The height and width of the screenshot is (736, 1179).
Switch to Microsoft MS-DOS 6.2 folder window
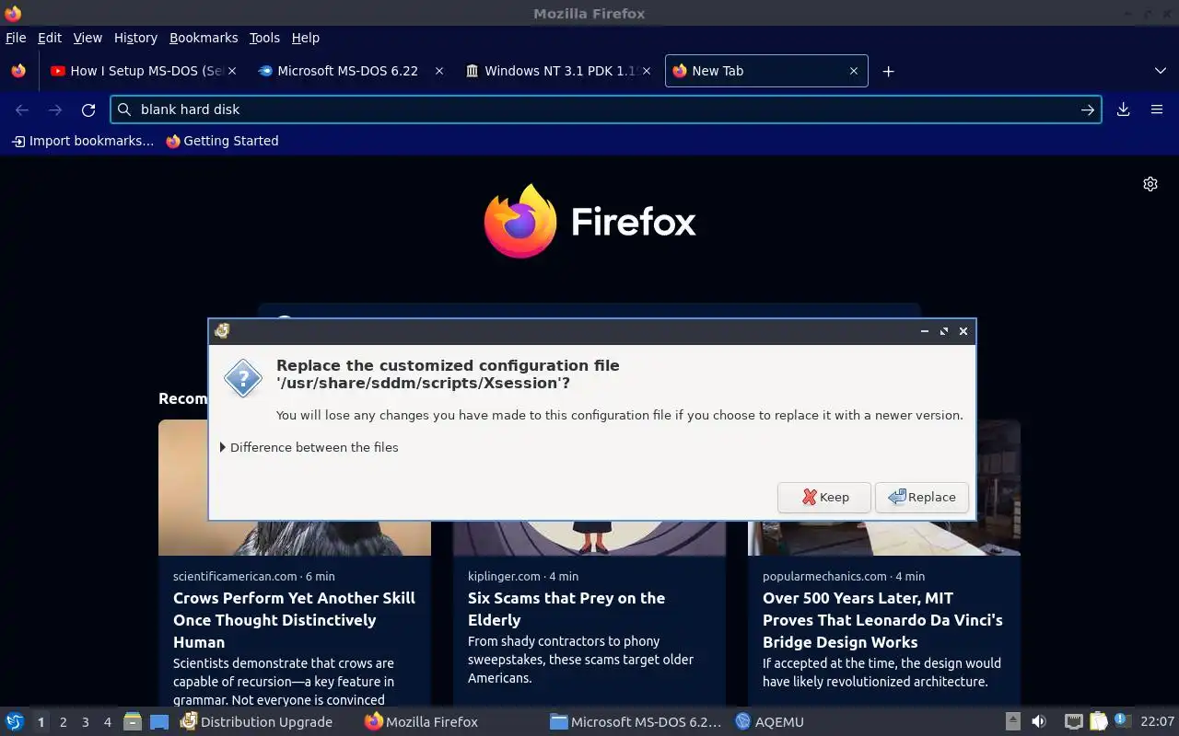[x=636, y=722]
